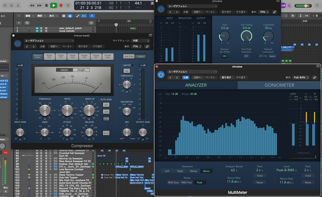The width and height of the screenshot is (322, 197).
Task: Click the Fast Forward transport button
Action: 39,5
